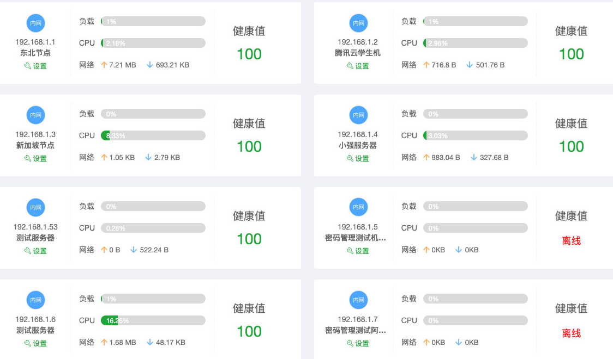Click the 内网 badge for 新加坡节点
Viewport: 613px width, 359px height.
tap(36, 115)
